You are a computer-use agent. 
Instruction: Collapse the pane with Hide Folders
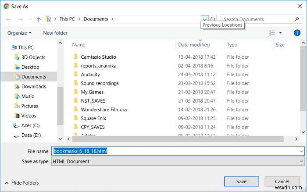(x=22, y=183)
